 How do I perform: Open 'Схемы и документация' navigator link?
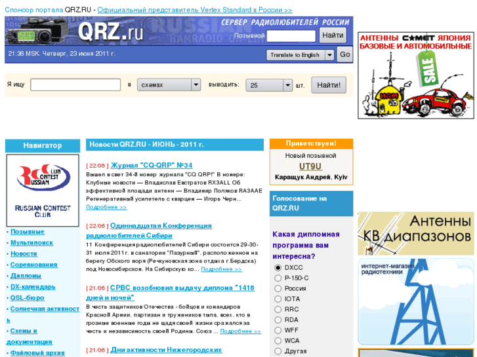[30, 336]
